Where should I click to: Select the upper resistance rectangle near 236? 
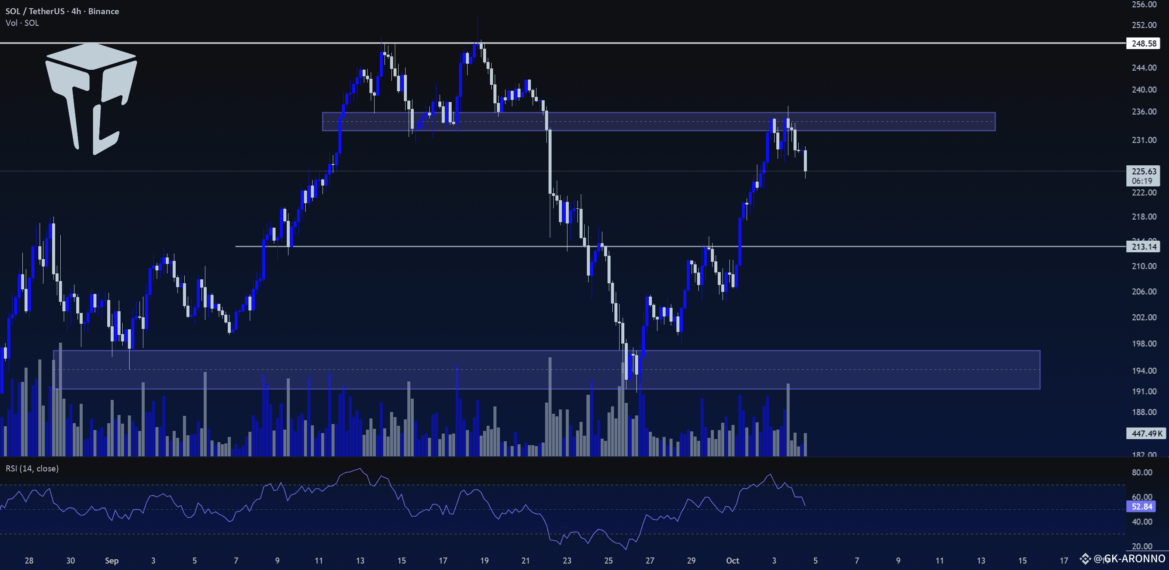point(658,122)
